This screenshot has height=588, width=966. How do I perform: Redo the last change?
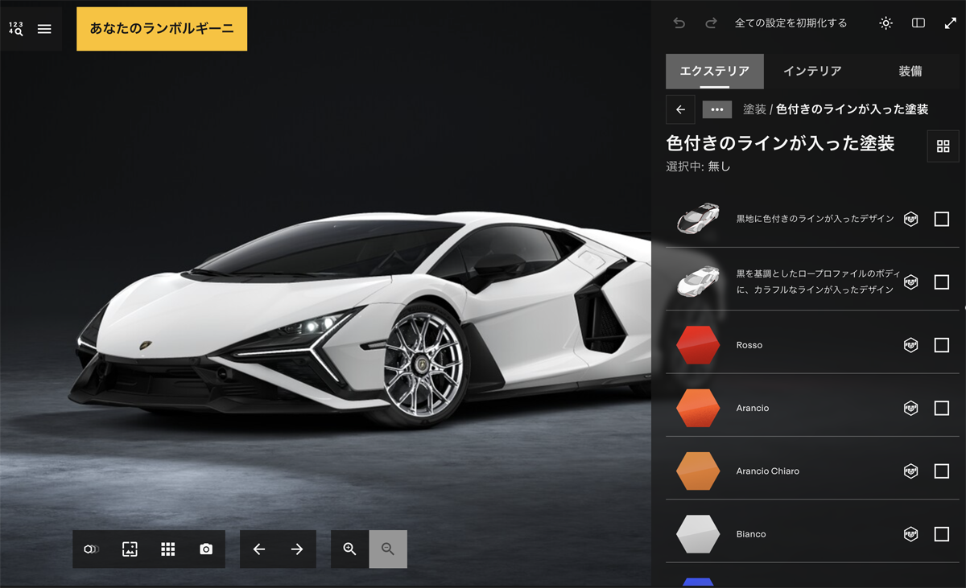711,23
